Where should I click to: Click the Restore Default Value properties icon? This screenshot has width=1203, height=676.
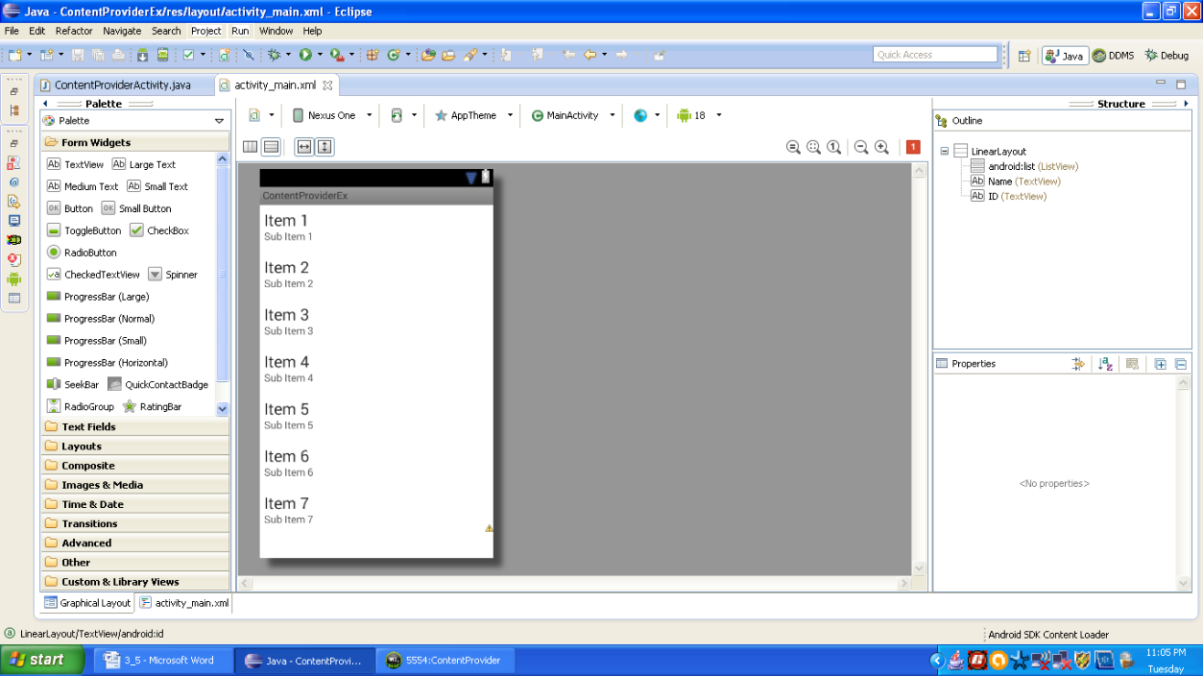pos(1132,364)
